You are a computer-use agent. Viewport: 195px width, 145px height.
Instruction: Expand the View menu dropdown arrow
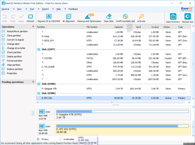27,9
